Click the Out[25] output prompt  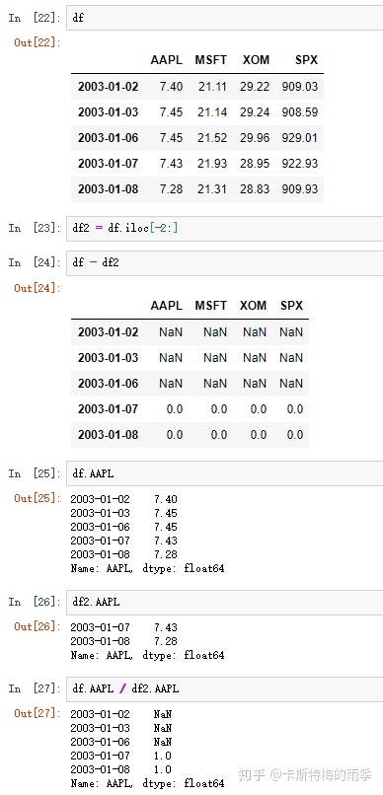tap(38, 498)
